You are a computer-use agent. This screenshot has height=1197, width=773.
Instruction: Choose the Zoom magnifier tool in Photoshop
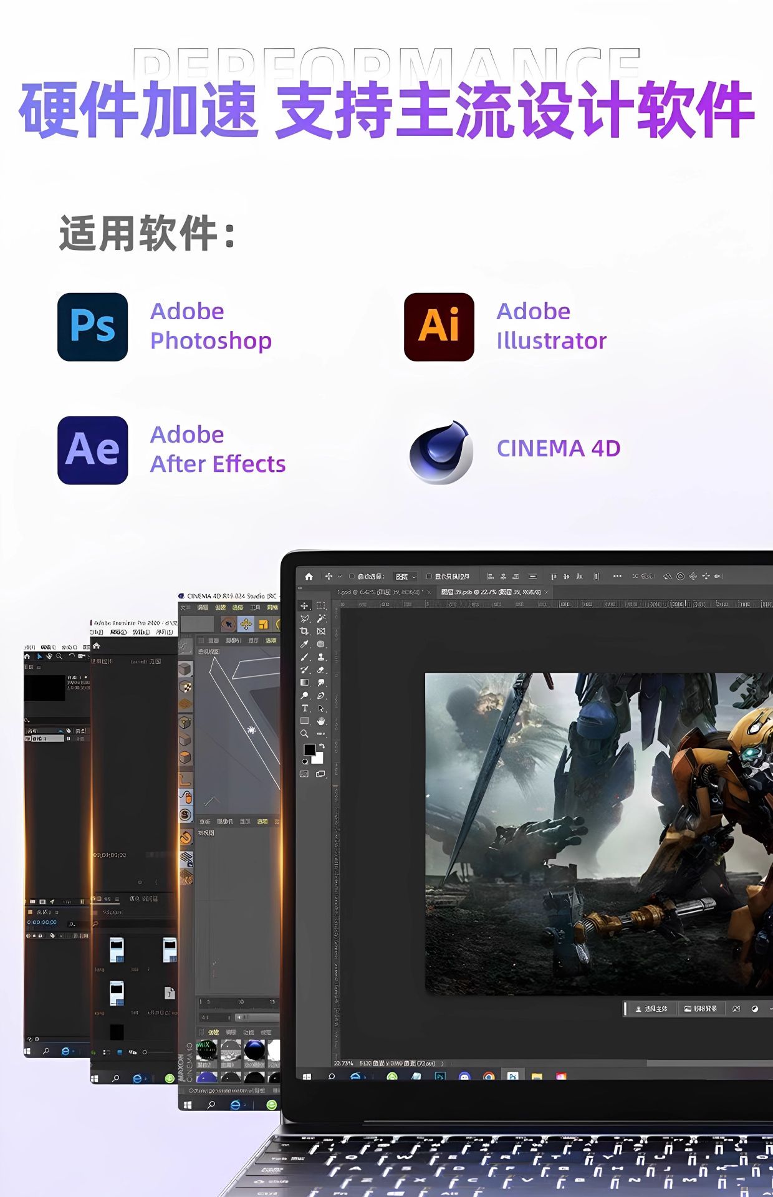305,734
